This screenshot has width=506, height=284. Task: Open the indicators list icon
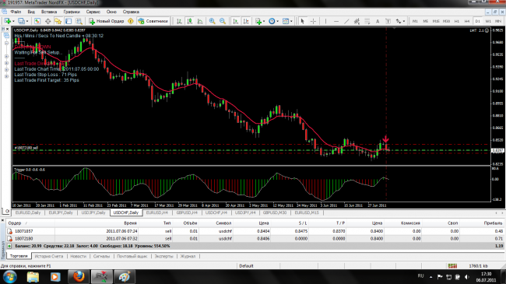click(x=258, y=21)
